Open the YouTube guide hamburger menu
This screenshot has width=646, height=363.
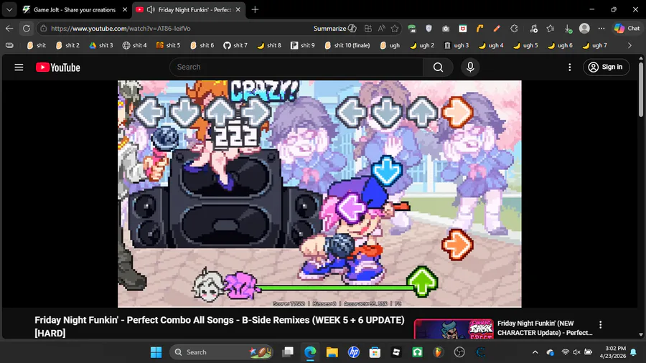19,67
